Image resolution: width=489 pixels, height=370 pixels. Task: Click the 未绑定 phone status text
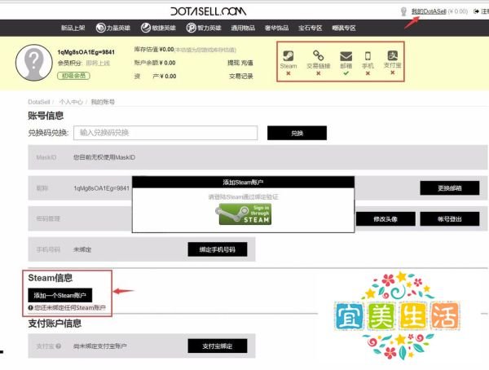tap(82, 250)
